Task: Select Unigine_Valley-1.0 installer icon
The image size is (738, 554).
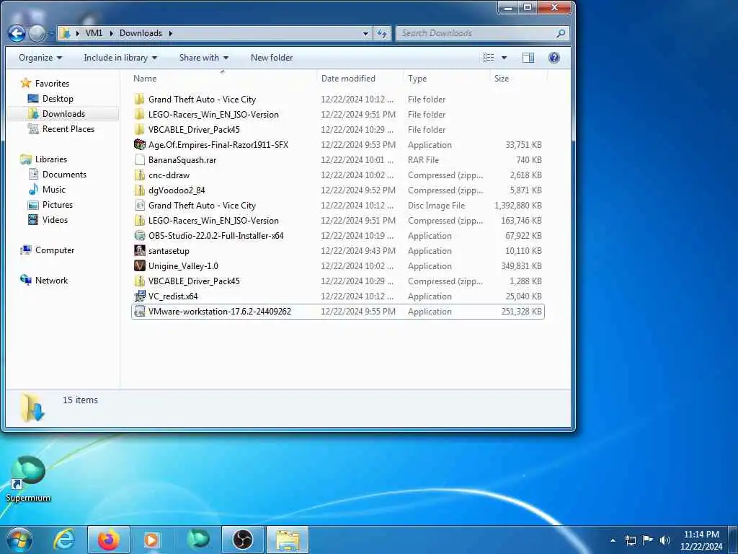Action: pos(139,265)
